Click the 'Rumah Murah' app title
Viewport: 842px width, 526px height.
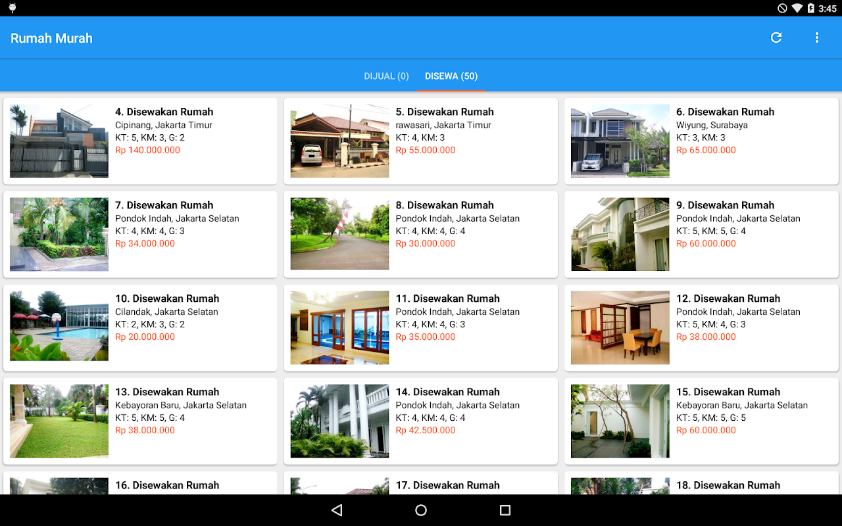51,38
